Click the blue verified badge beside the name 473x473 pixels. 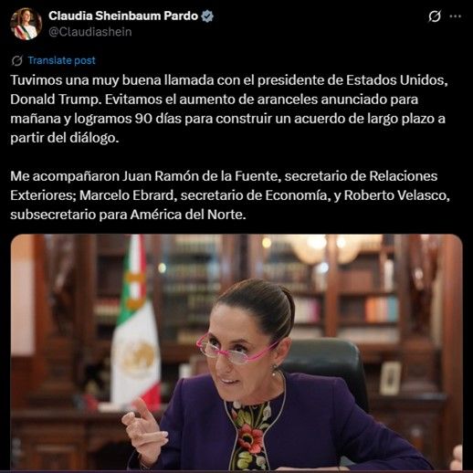pyautogui.click(x=207, y=16)
